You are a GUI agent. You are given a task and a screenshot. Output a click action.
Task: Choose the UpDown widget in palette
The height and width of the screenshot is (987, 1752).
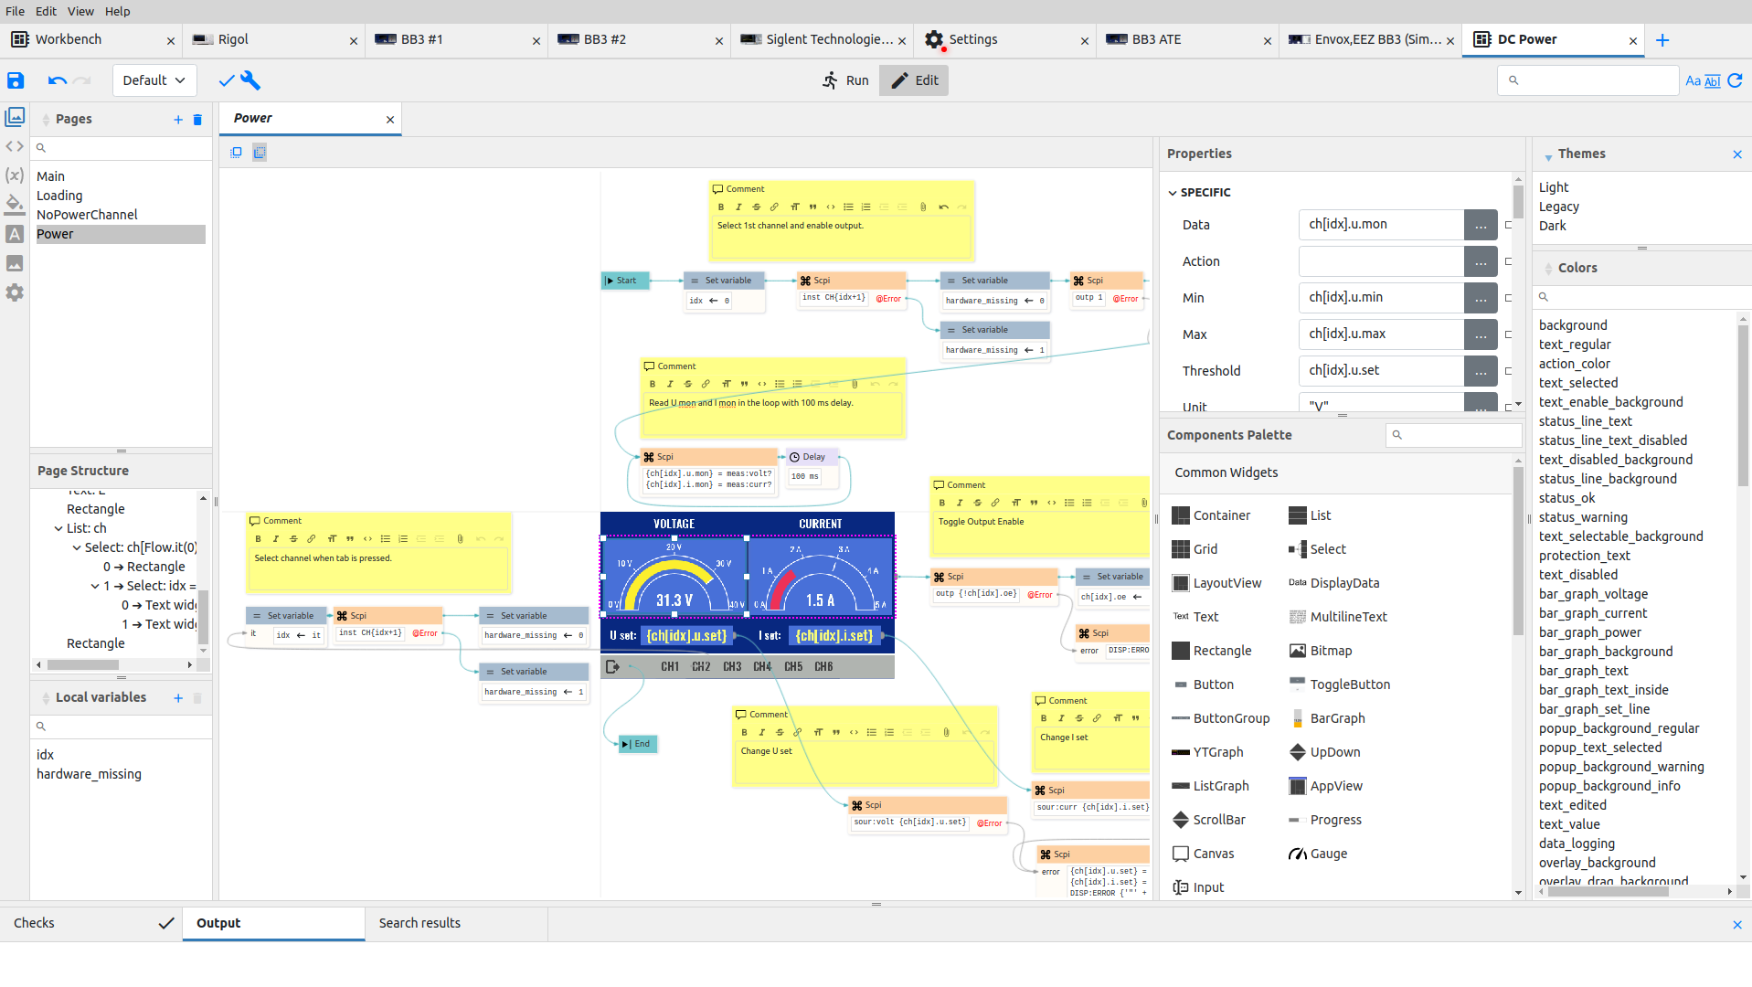[x=1324, y=752]
